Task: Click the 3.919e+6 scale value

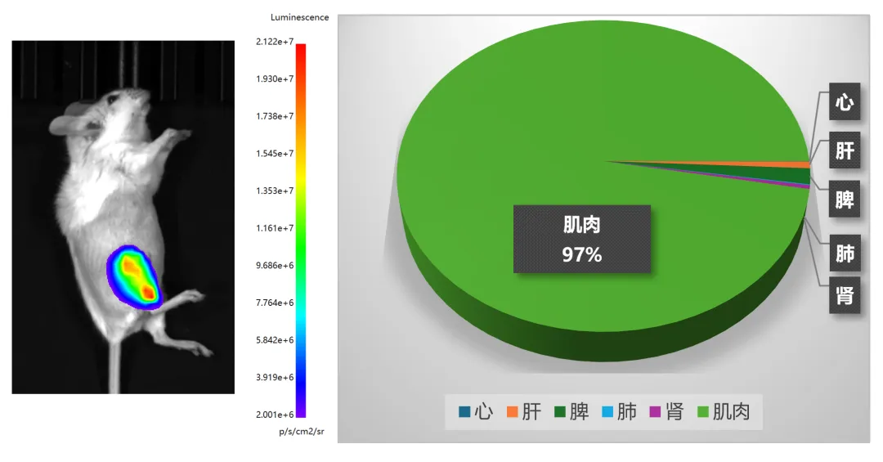Action: 275,377
